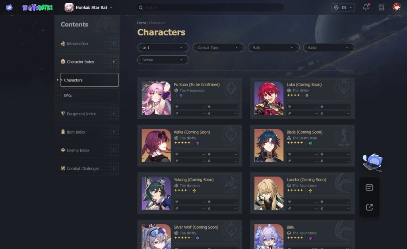Open the Lv. 1 level dropdown
This screenshot has width=407, height=249.
coord(163,47)
